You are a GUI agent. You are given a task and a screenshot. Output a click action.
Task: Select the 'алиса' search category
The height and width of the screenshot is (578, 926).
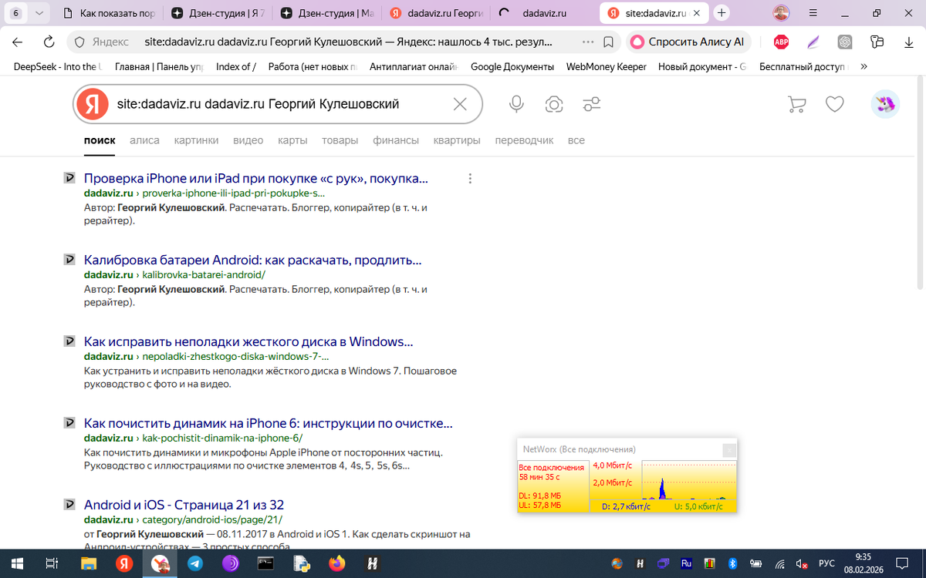(144, 140)
